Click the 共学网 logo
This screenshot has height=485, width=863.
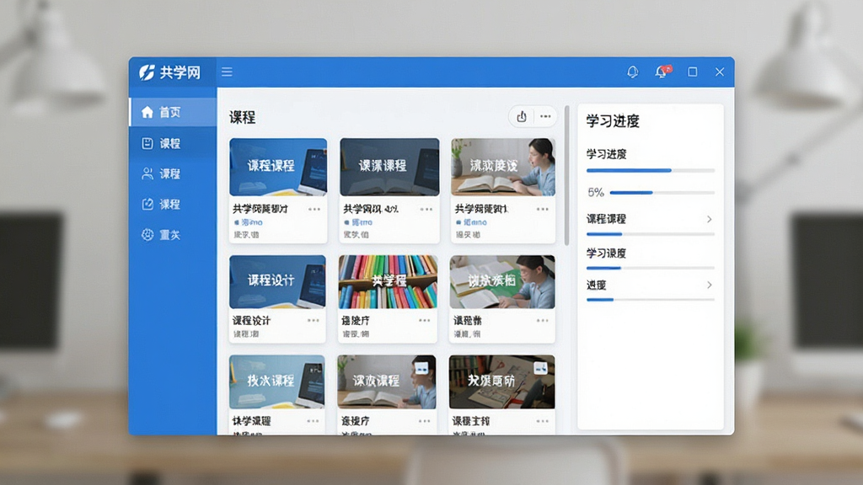pyautogui.click(x=169, y=72)
